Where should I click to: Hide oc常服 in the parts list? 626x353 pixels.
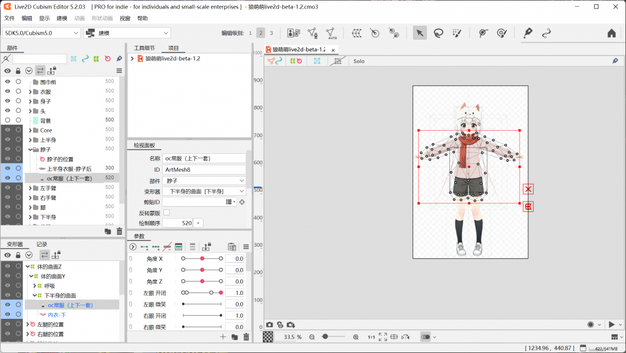pos(7,178)
